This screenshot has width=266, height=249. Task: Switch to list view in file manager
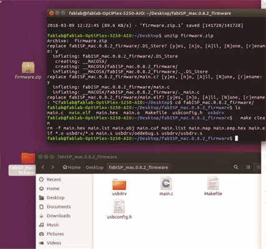(248, 167)
